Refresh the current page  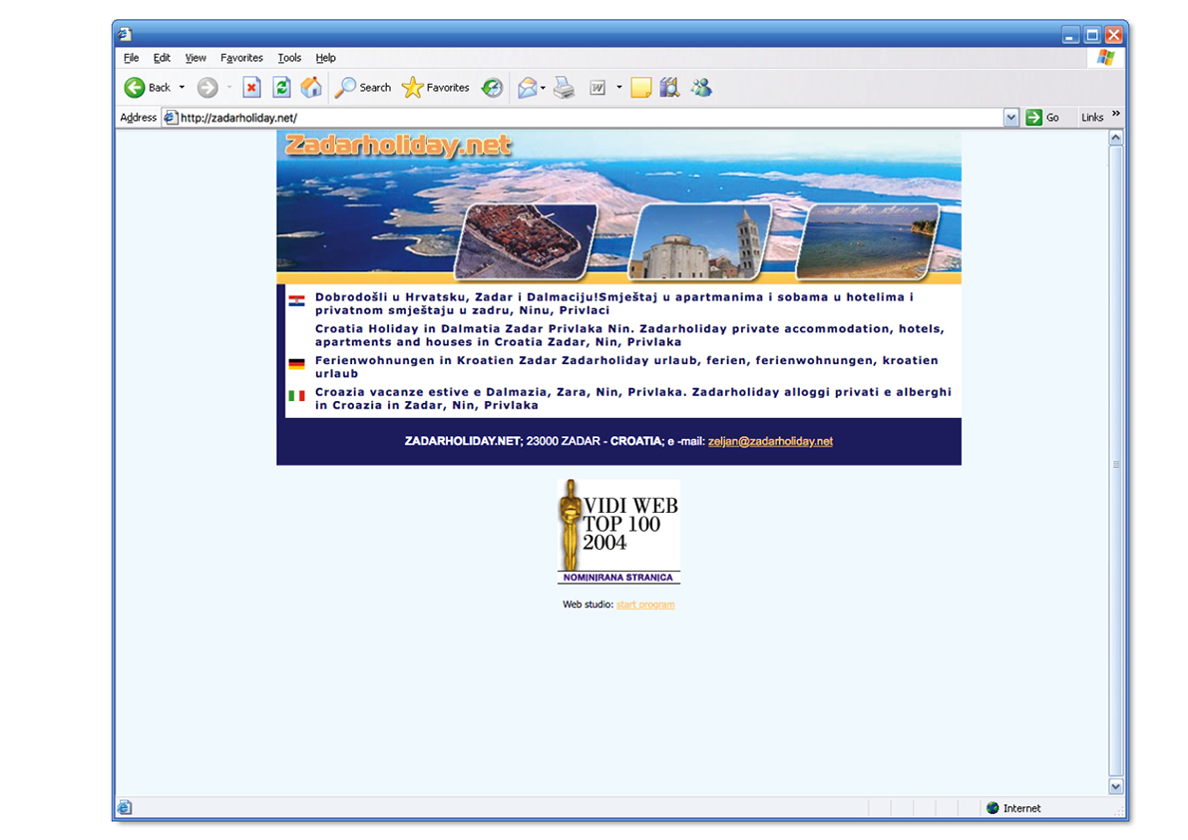281,88
